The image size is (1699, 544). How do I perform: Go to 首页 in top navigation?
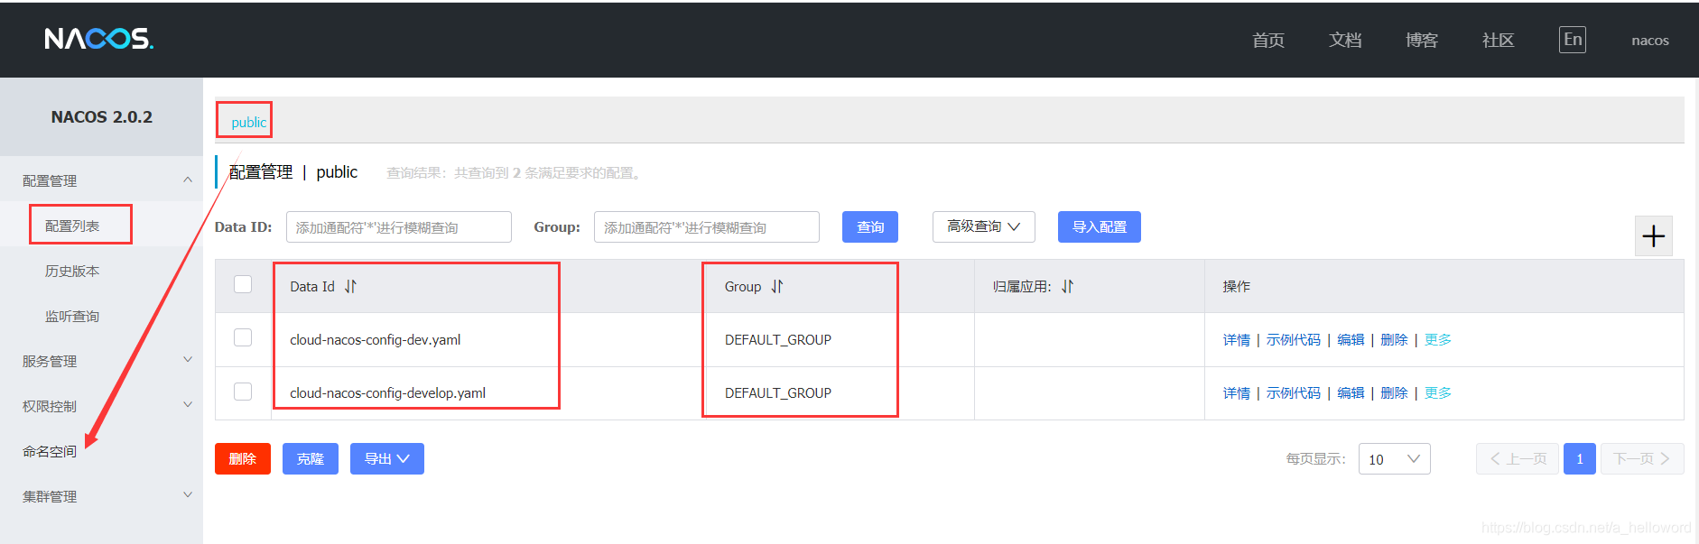click(x=1268, y=40)
